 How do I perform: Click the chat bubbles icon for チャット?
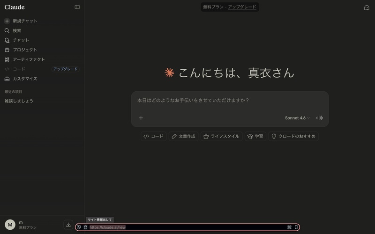click(7, 40)
